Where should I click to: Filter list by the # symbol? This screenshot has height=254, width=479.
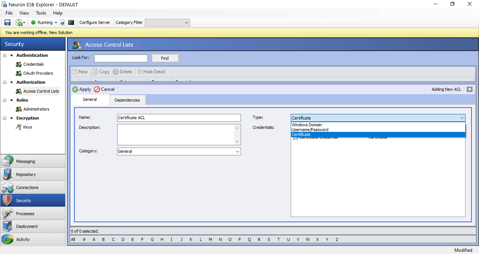point(84,239)
